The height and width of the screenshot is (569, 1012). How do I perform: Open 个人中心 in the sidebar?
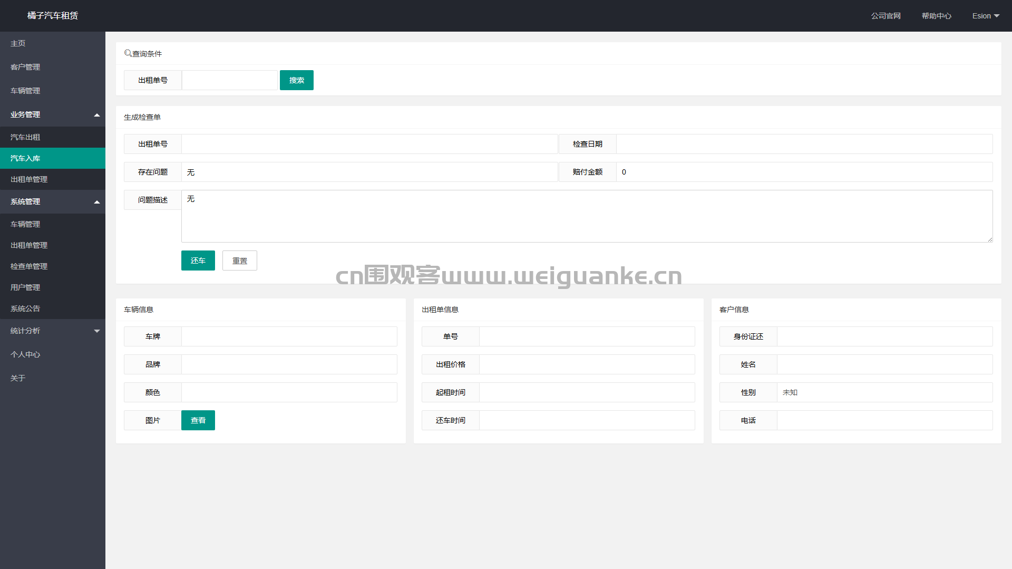pos(53,354)
